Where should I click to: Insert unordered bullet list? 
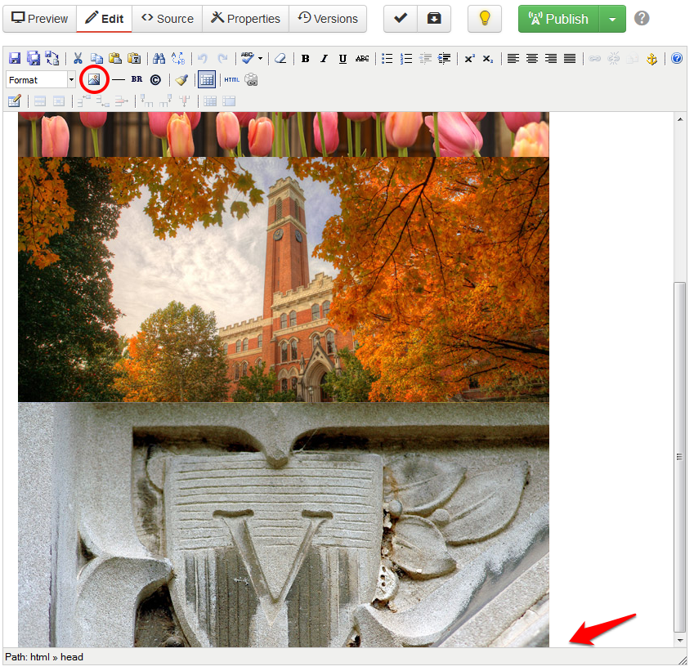coord(387,59)
